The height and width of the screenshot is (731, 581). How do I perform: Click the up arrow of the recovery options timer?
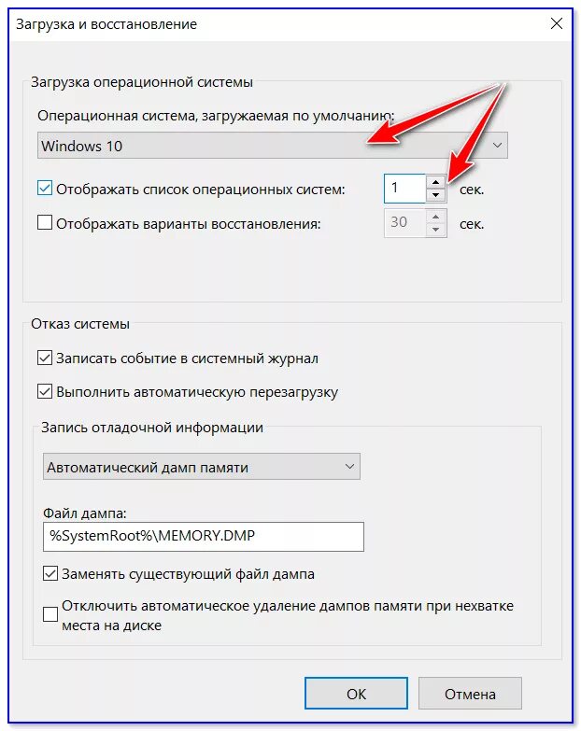tap(435, 217)
